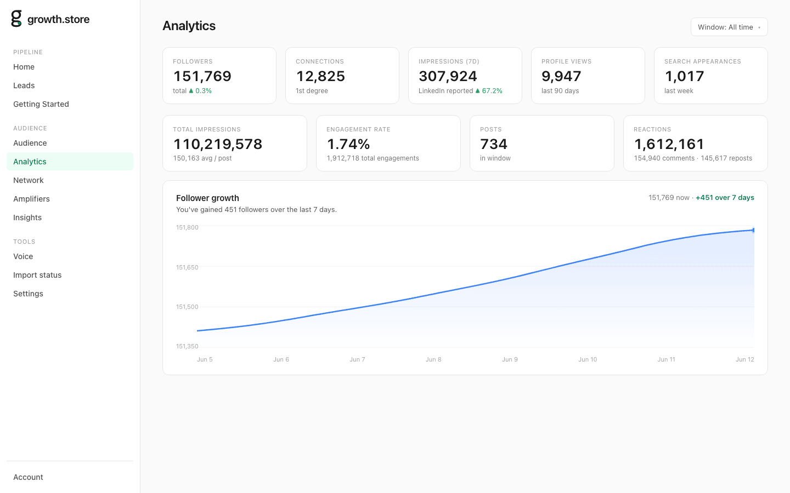Open the Window: All time dropdown
This screenshot has height=493, width=790.
729,27
